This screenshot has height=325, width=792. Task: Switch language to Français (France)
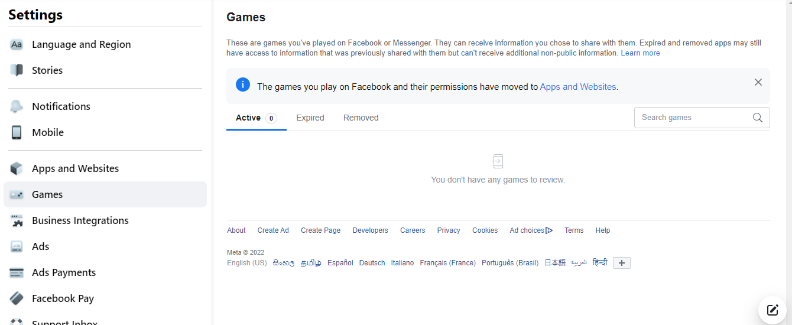coord(447,263)
